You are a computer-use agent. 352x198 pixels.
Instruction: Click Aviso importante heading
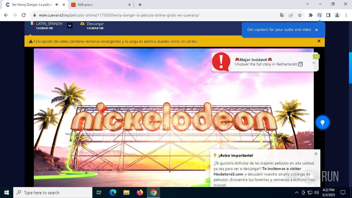236,155
